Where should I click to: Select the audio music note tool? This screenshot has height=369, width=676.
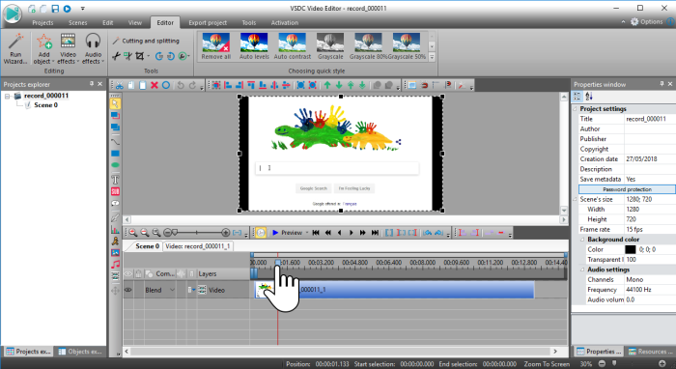(x=115, y=265)
